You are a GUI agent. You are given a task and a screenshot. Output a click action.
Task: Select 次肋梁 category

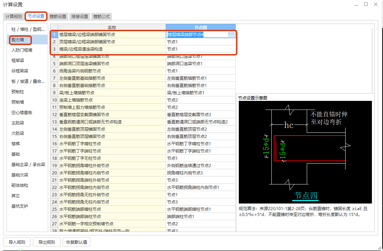(28, 133)
